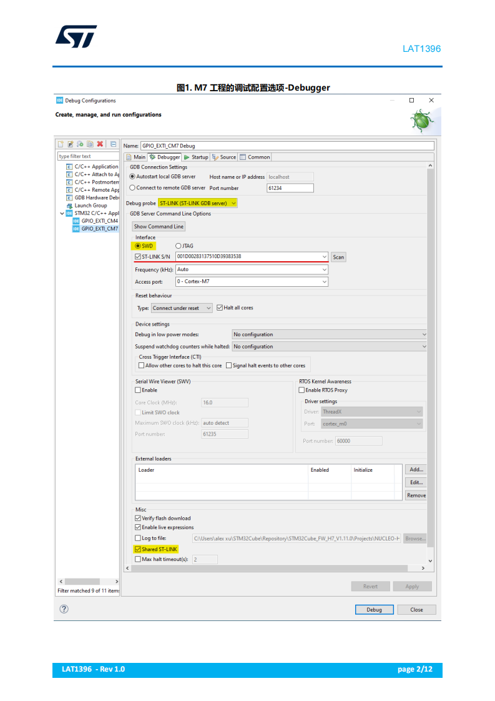This screenshot has height=701, width=495.
Task: Enable the Serial Wire Viewer checkbox
Action: coord(138,390)
